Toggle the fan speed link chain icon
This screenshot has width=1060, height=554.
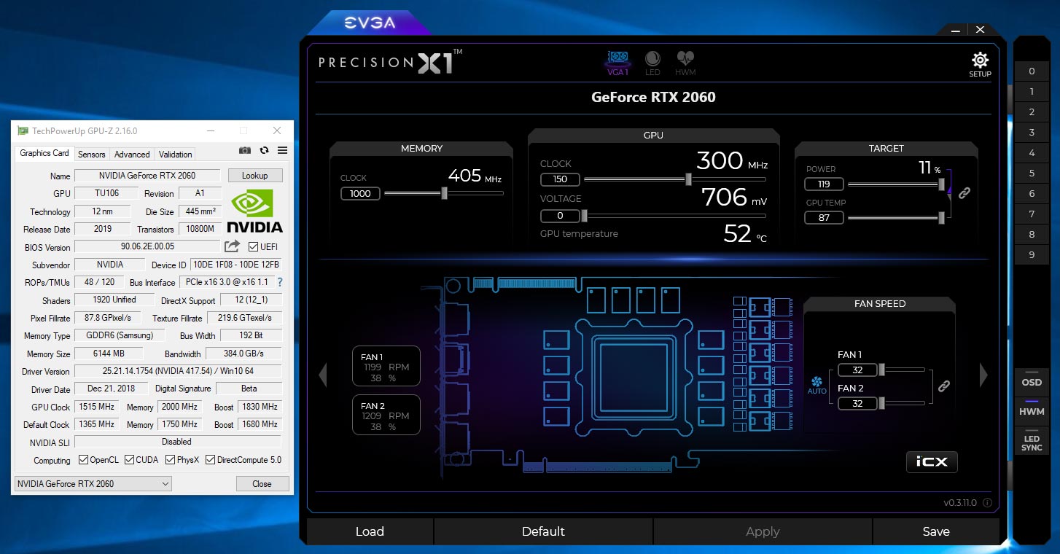pyautogui.click(x=943, y=386)
